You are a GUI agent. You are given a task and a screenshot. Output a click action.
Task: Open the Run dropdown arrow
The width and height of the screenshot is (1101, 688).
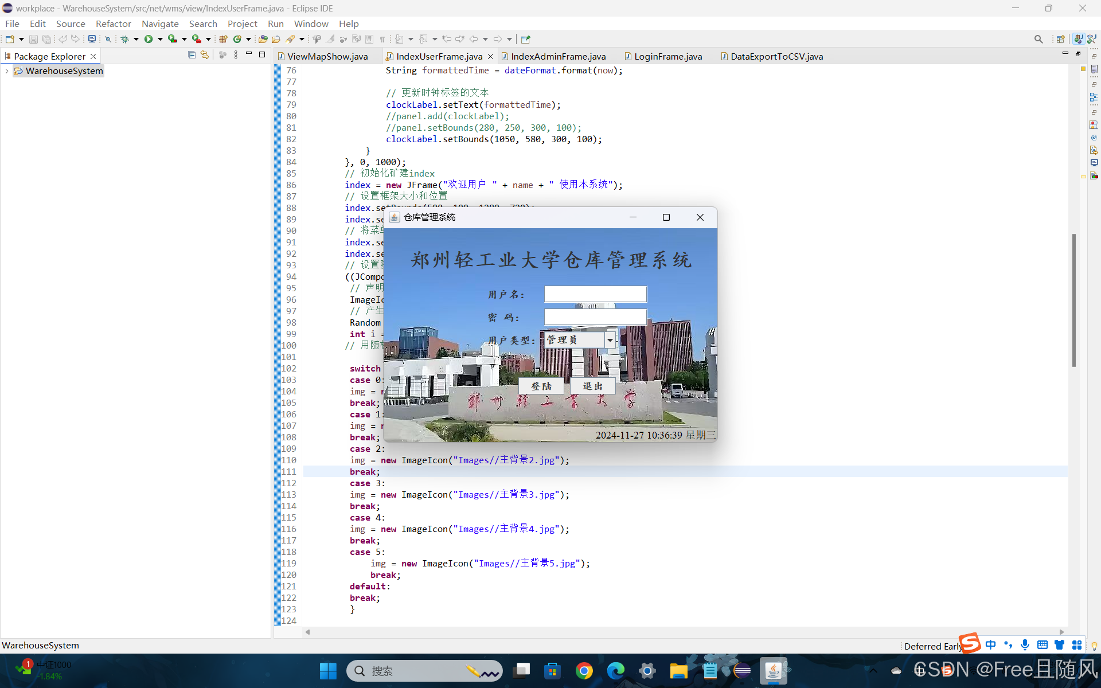[x=160, y=39]
